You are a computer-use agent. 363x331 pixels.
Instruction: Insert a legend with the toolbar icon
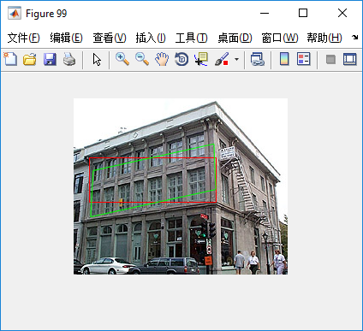tap(304, 59)
